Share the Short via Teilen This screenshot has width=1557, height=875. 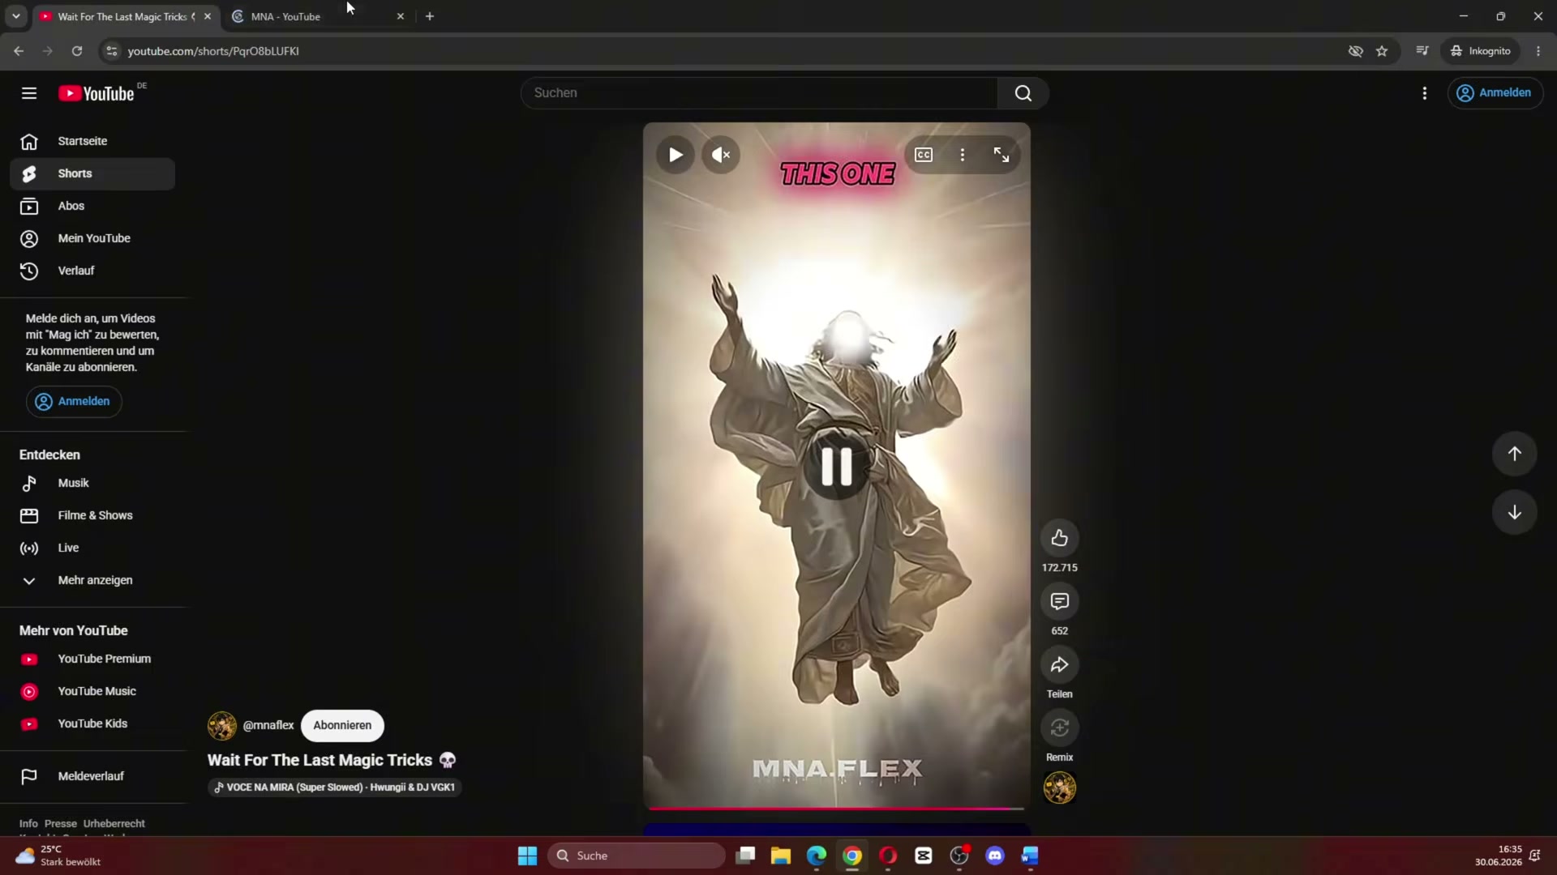point(1060,664)
